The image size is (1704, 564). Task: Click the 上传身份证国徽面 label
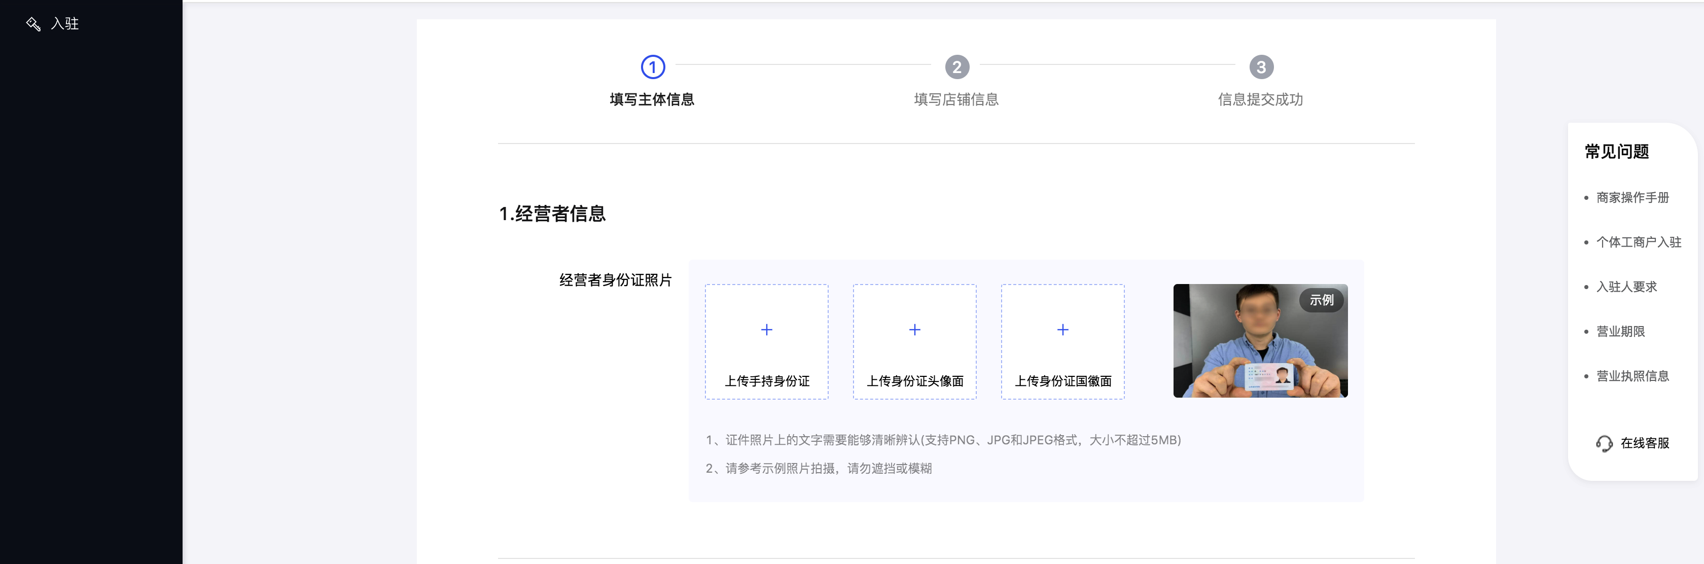click(x=1063, y=381)
